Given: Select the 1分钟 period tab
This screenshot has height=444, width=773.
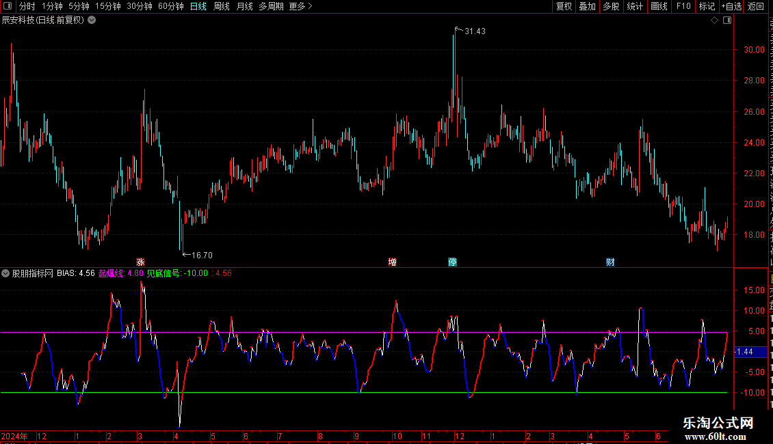Looking at the screenshot, I should 52,6.
